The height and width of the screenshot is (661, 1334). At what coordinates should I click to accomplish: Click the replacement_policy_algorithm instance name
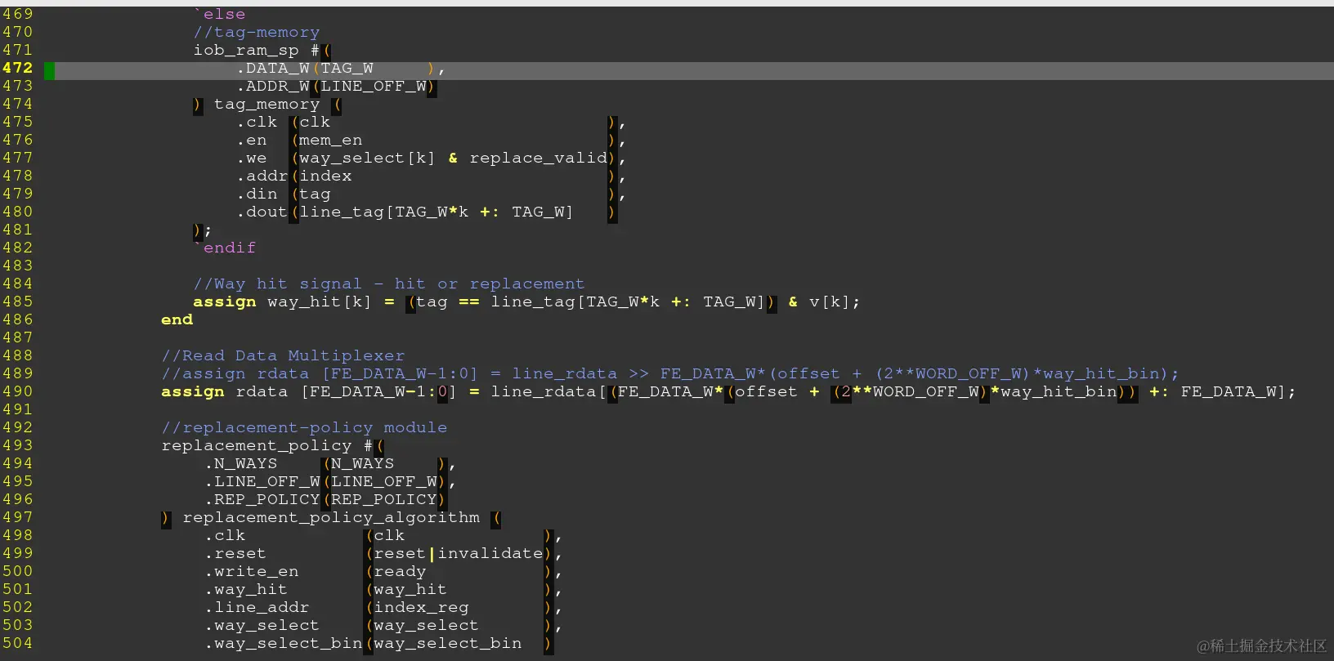tap(331, 517)
